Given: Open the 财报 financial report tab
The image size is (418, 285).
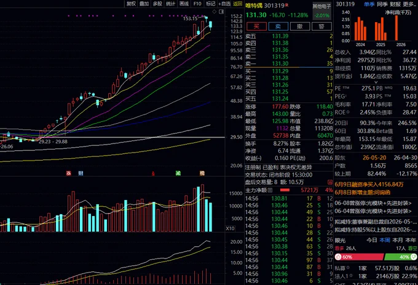Looking at the screenshot, I should (395, 4).
